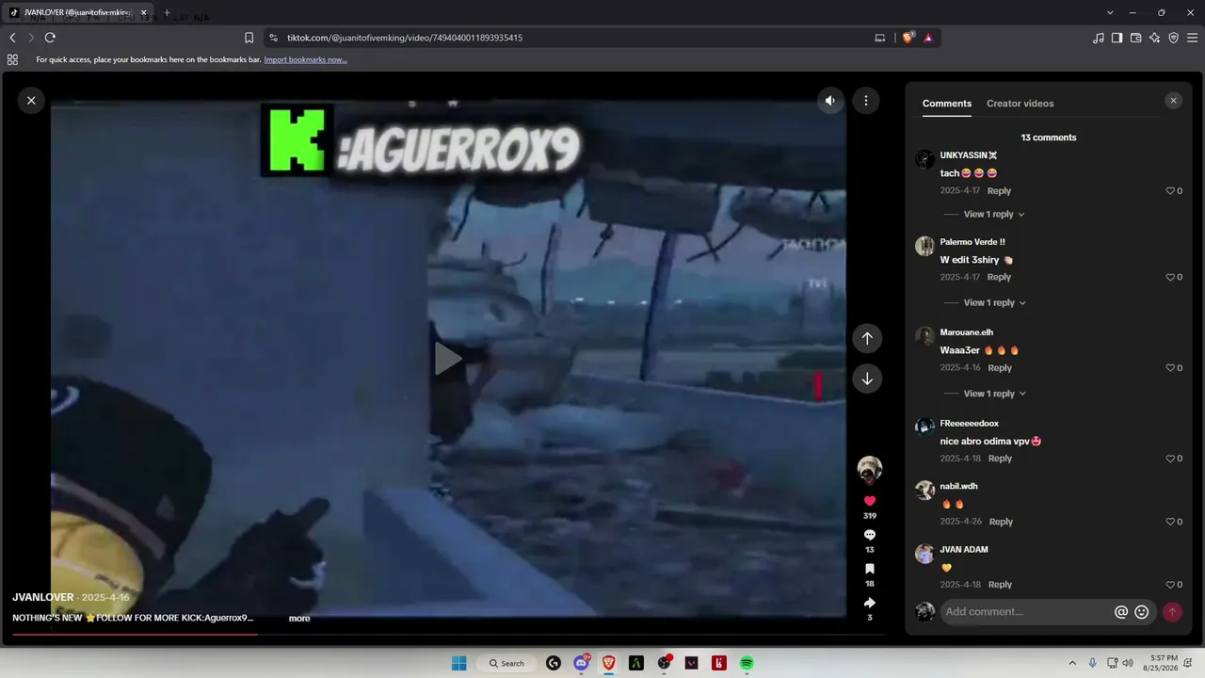Reply to FReeeeeedoox's comment
The height and width of the screenshot is (678, 1205).
(x=1000, y=459)
